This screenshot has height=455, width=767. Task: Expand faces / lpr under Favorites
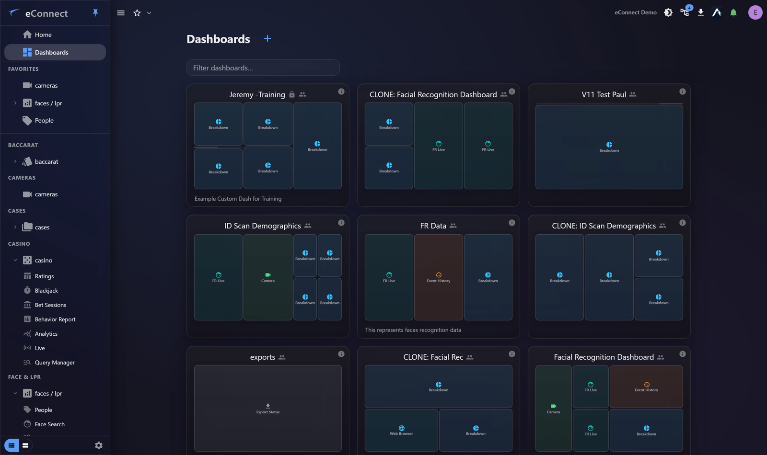point(15,103)
